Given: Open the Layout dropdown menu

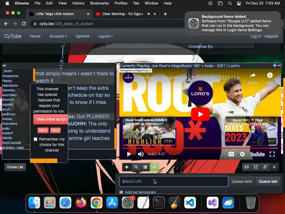Looking at the screenshot, I should (x=105, y=36).
